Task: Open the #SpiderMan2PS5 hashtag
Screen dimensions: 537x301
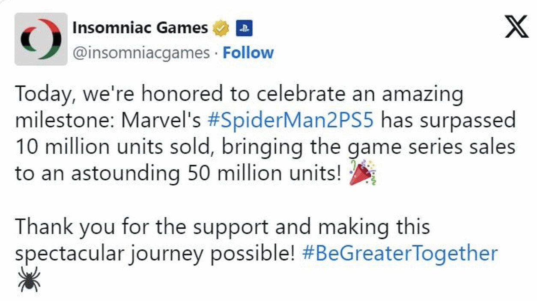Action: tap(290, 121)
